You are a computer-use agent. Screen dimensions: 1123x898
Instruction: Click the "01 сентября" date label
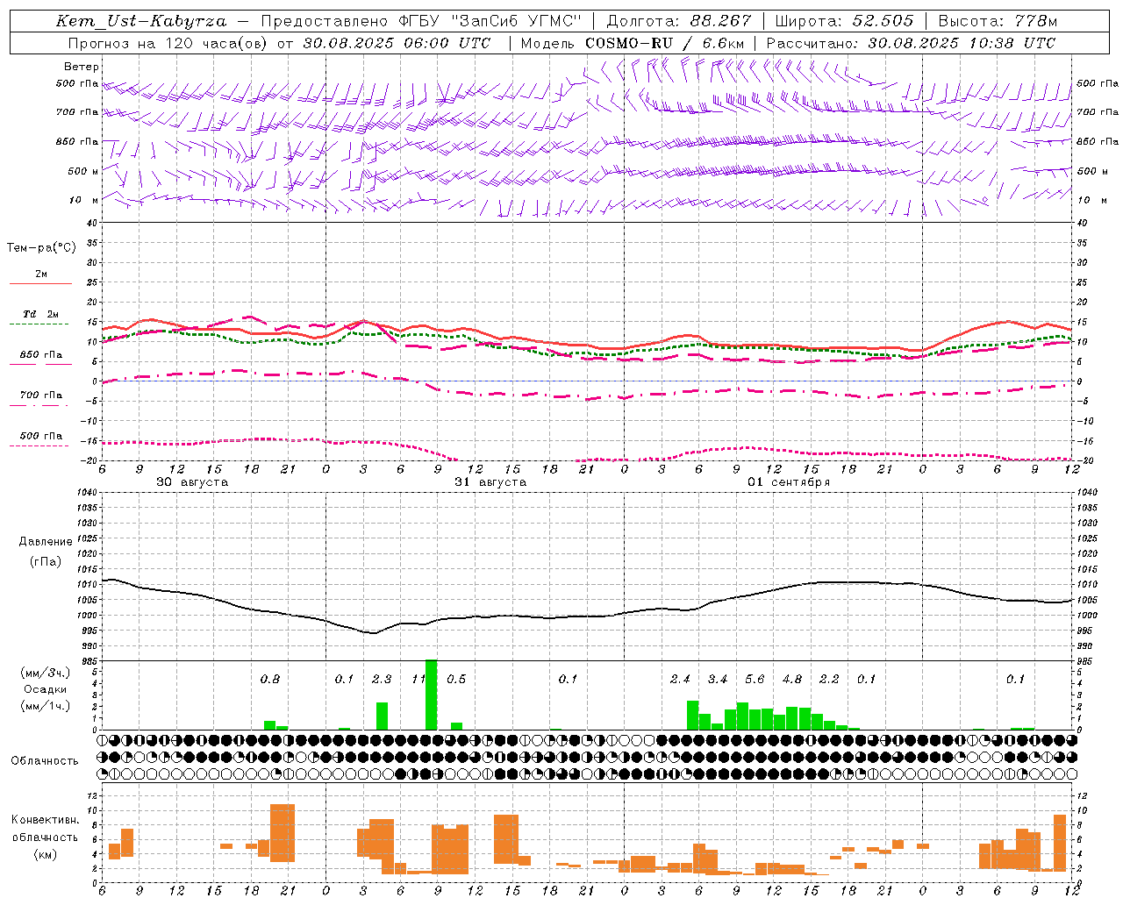[x=789, y=482]
